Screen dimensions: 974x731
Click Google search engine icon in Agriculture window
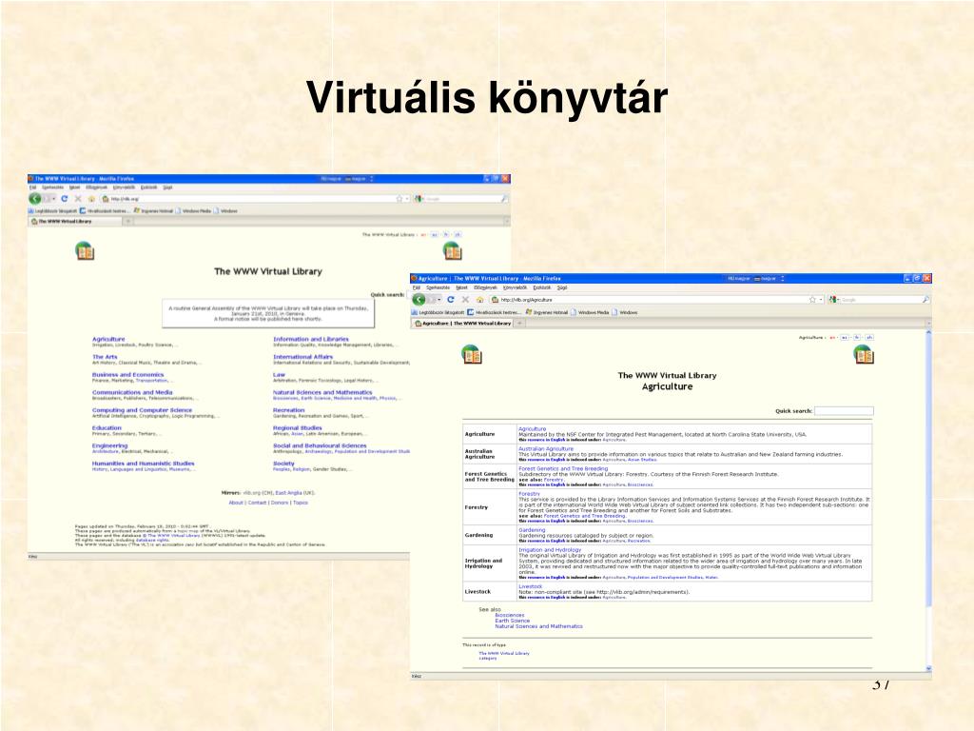833,300
